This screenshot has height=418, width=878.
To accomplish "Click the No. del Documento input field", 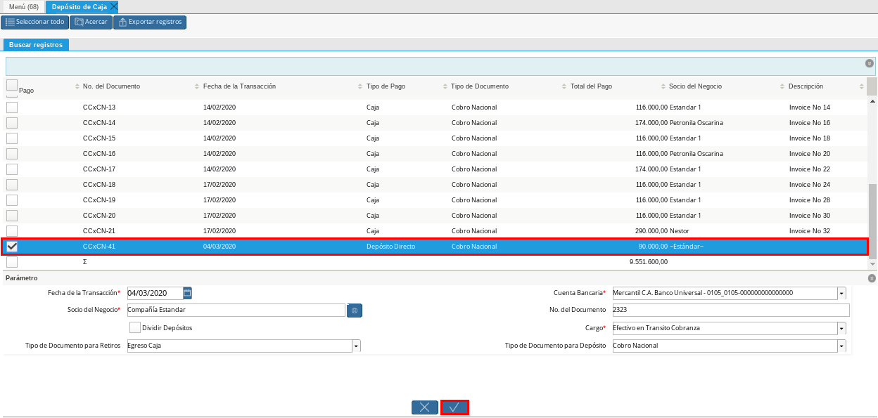I will click(730, 310).
